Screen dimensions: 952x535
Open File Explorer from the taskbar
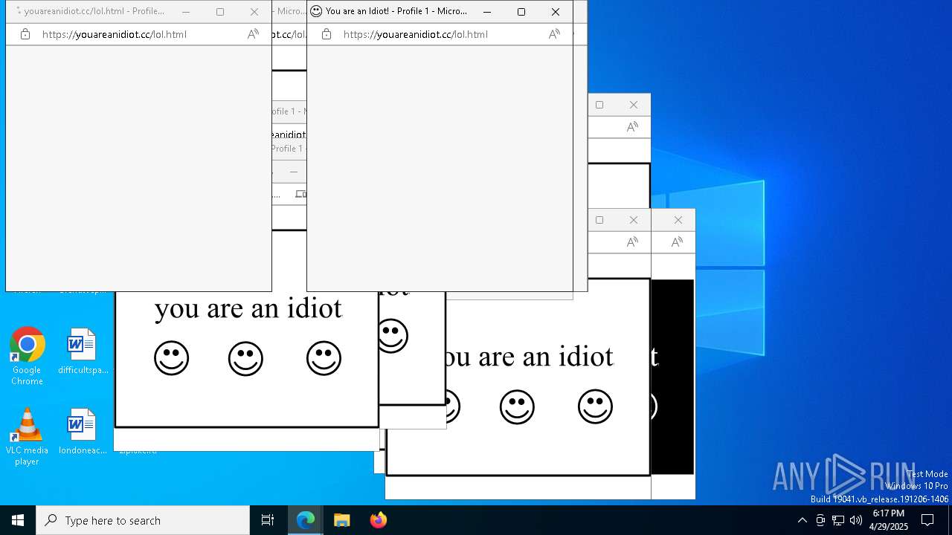pos(342,520)
